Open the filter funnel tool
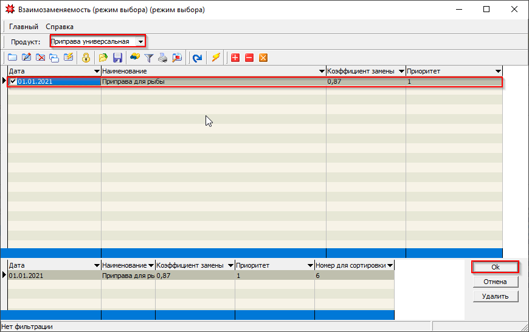This screenshot has height=332, width=529. (x=148, y=58)
